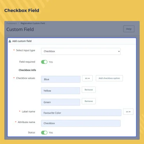Click the Add custom field panel header text
The width and height of the screenshot is (144, 144).
[x=22, y=41]
